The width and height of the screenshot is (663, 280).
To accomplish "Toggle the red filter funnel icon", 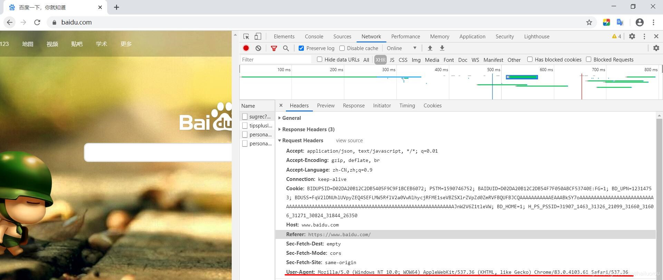I will coord(274,48).
